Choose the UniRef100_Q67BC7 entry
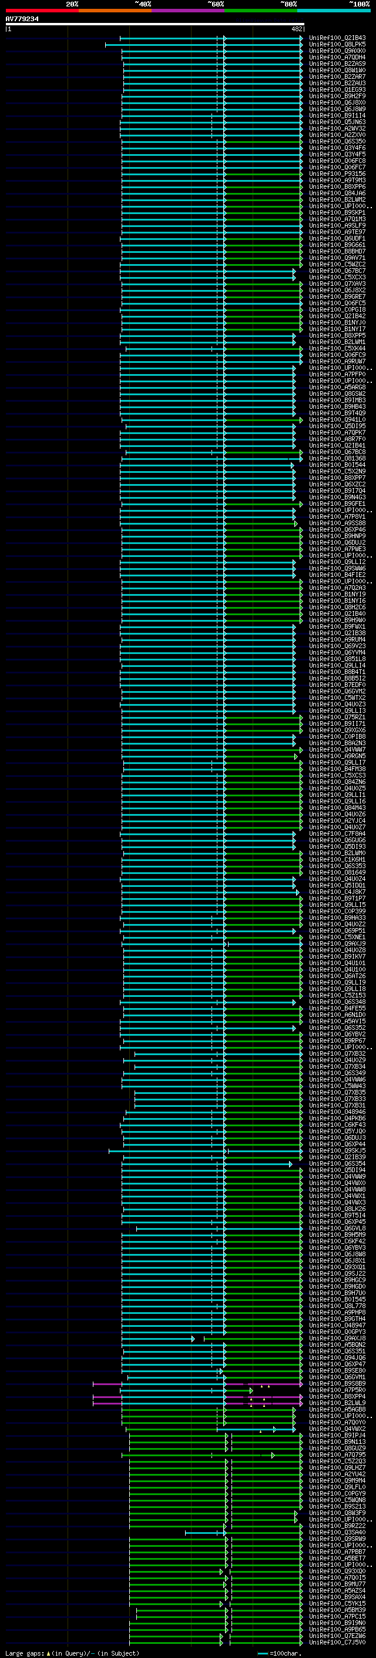Image resolution: width=376 pixels, height=1658 pixels. [x=337, y=271]
